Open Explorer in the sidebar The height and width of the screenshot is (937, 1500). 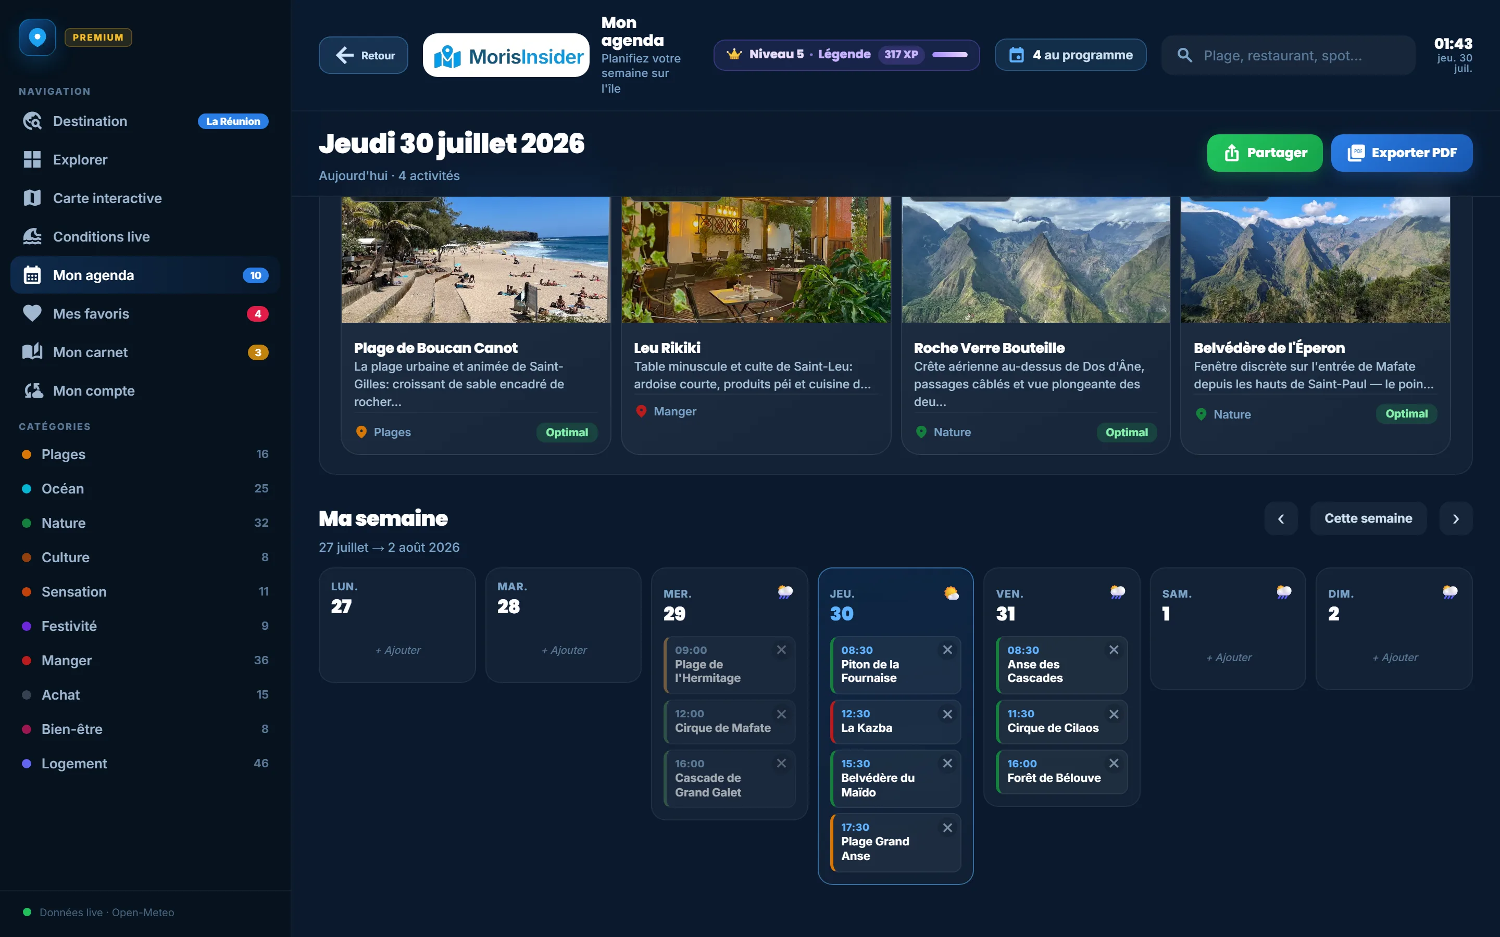(x=145, y=160)
